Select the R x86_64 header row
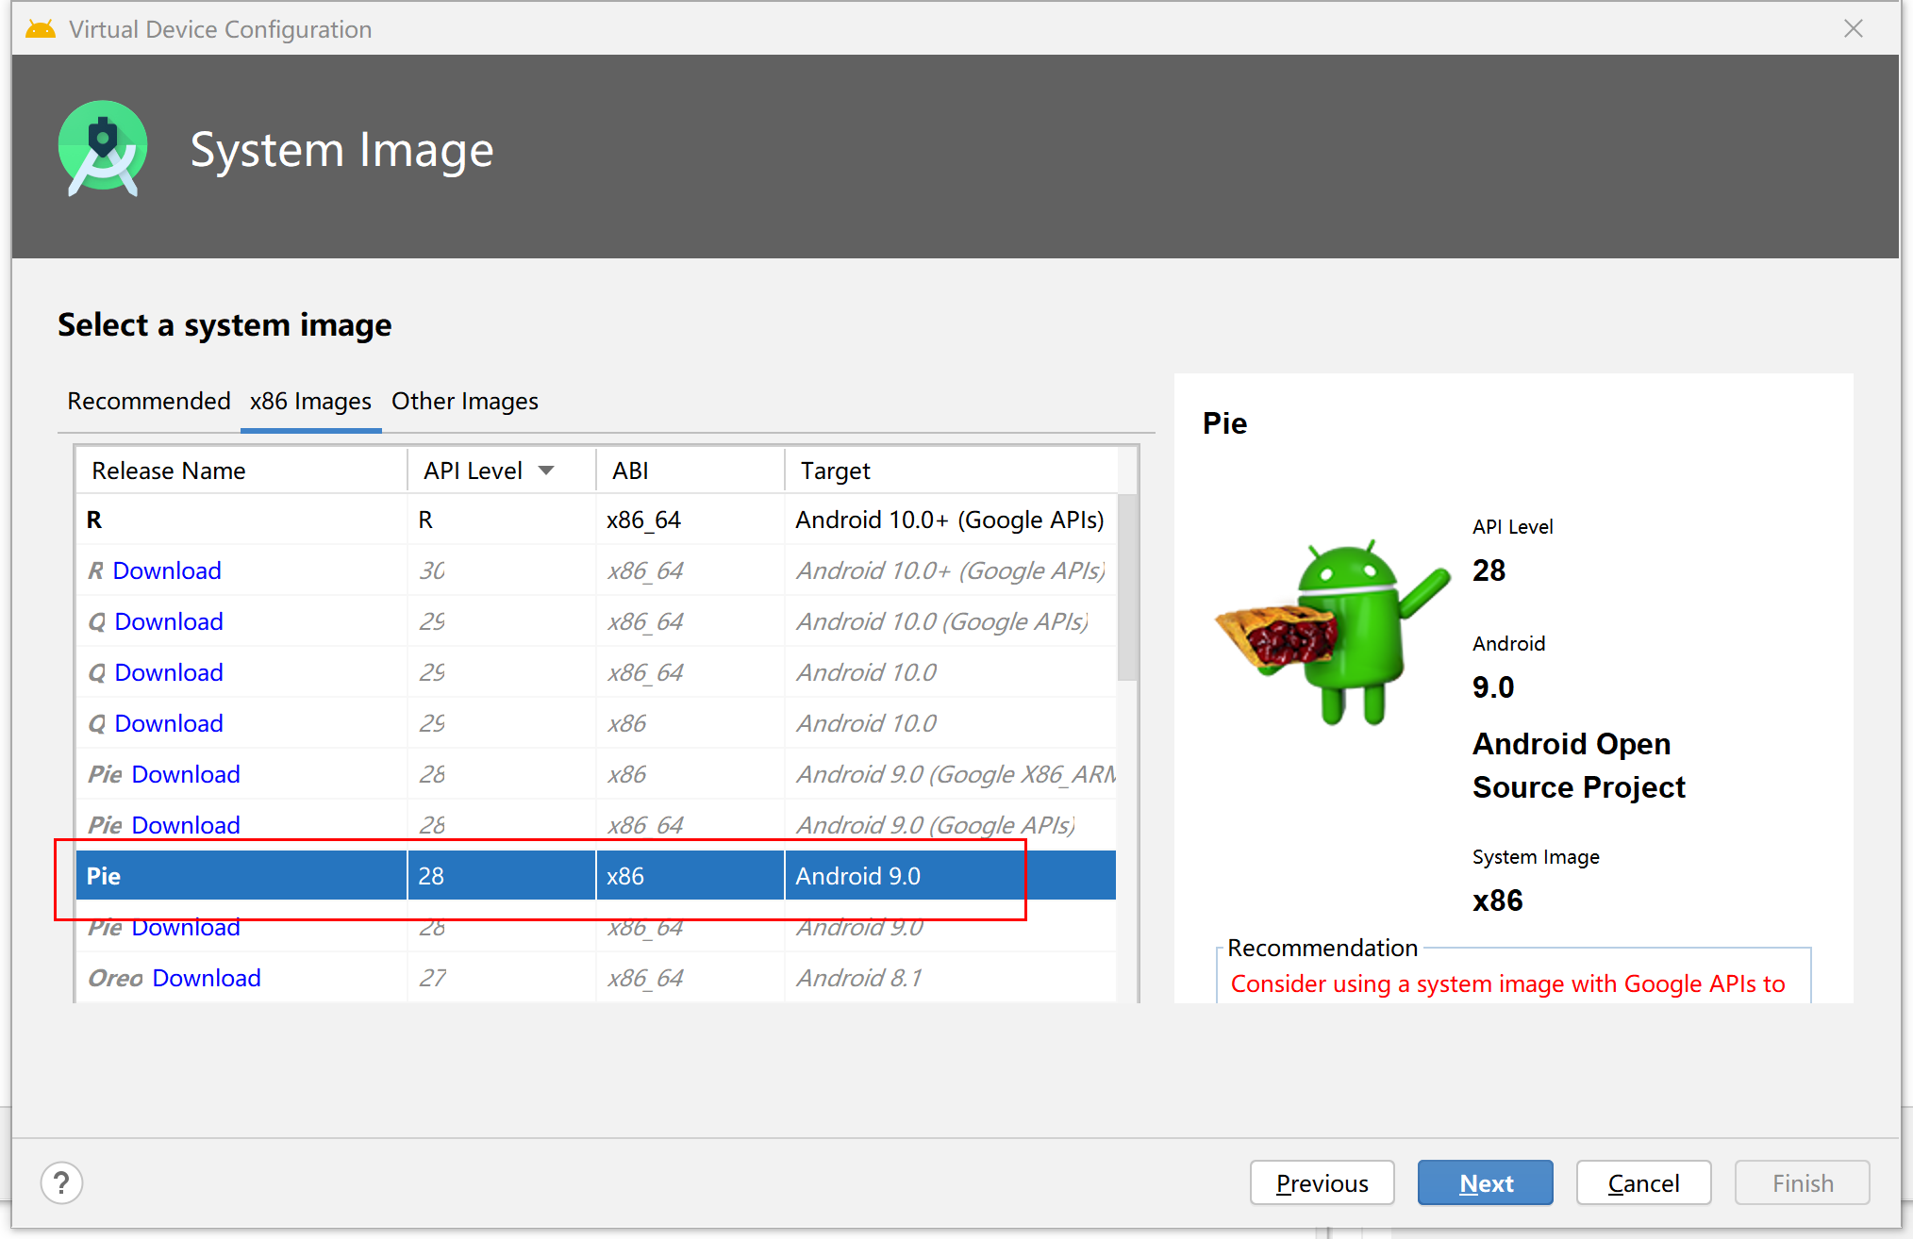The height and width of the screenshot is (1239, 1913). (x=596, y=520)
